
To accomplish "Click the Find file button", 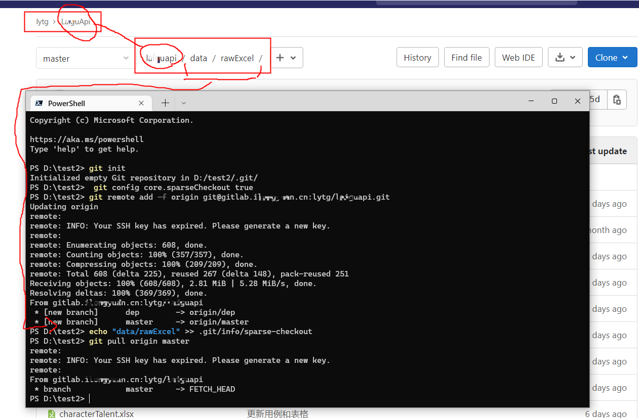I will (466, 58).
